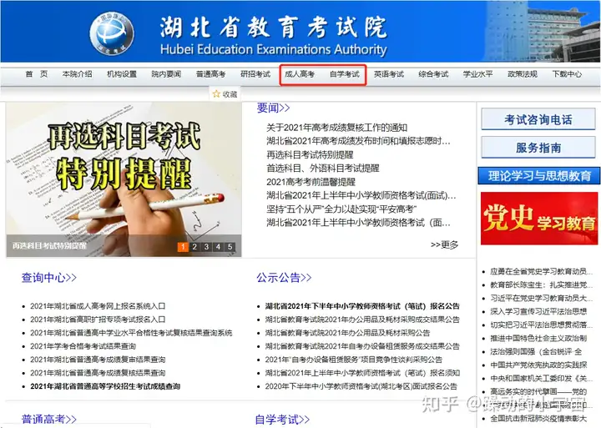Open 关于2021年高考成绩复核工作的通知
The width and height of the screenshot is (601, 428).
click(336, 127)
